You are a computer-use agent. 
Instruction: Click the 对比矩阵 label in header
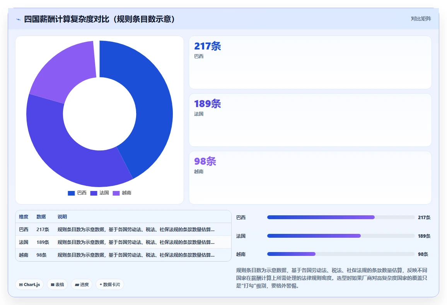pos(421,19)
